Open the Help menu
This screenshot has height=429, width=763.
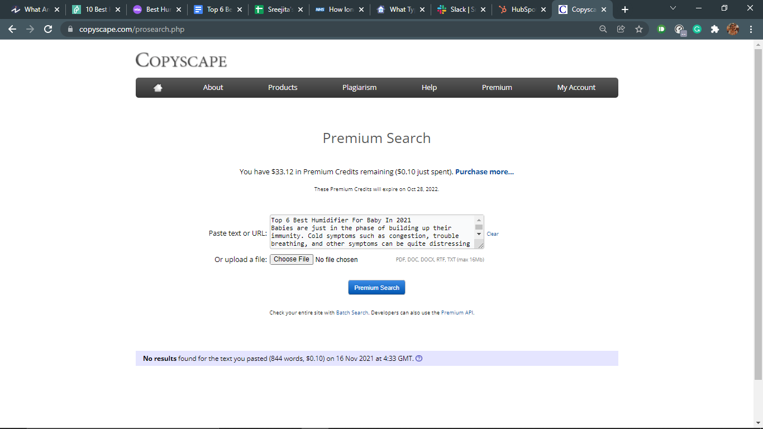[429, 88]
